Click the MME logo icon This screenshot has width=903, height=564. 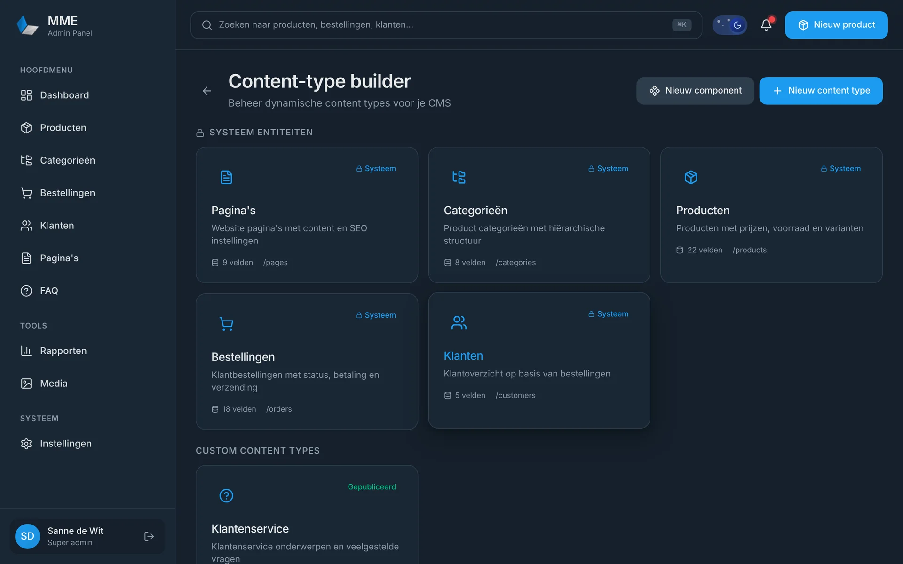coord(27,25)
